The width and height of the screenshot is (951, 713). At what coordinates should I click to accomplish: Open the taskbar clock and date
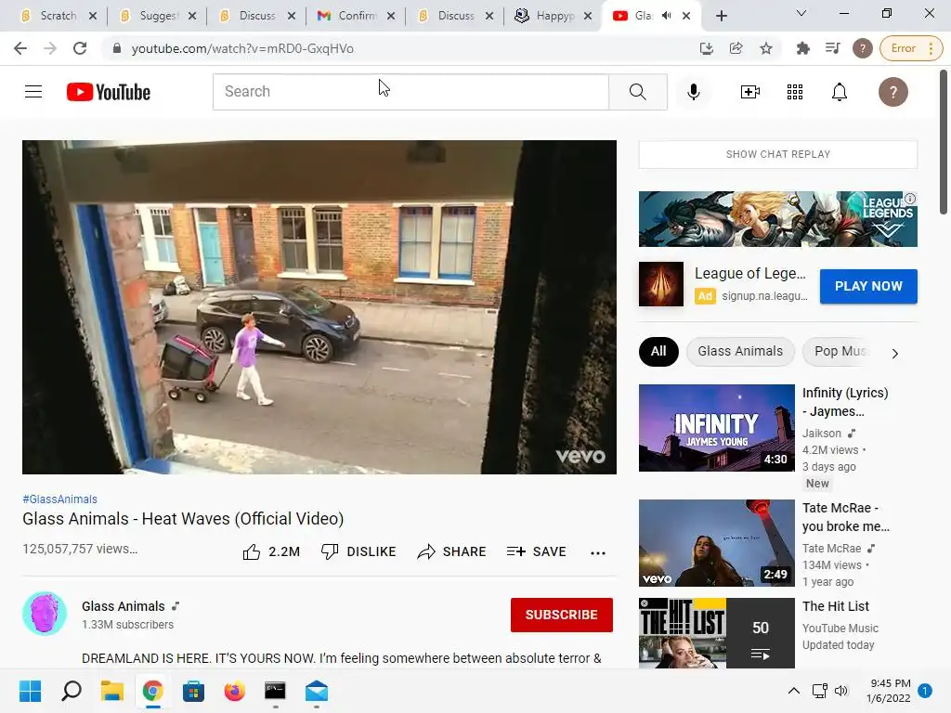tap(889, 691)
